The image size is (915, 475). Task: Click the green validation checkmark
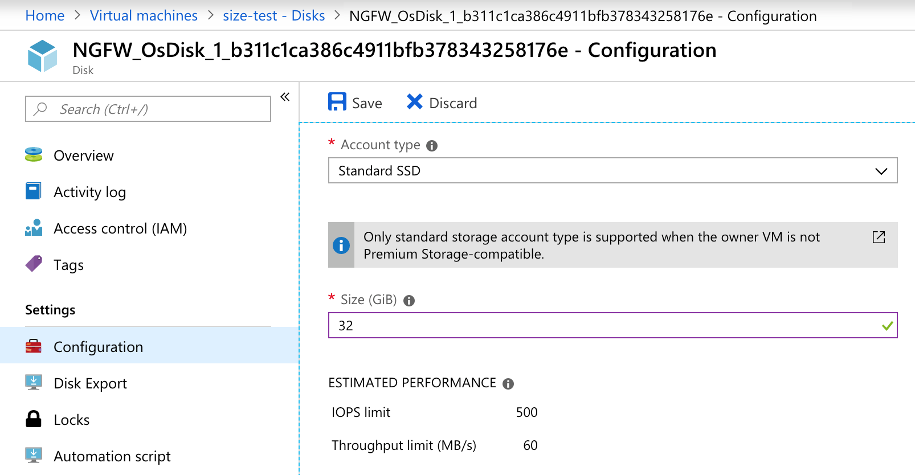887,326
